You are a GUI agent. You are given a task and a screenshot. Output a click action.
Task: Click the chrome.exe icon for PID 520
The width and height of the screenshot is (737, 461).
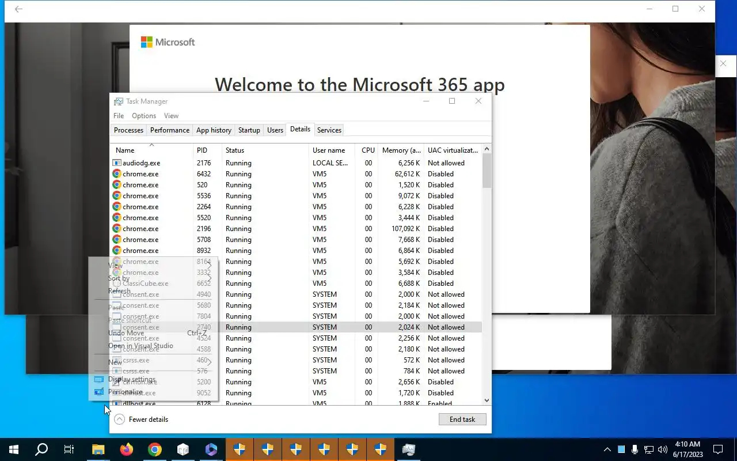pyautogui.click(x=117, y=185)
